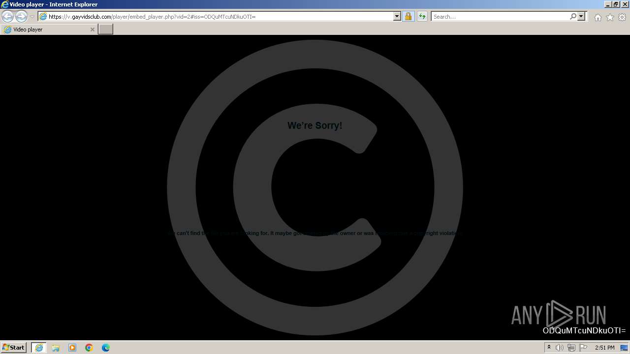Launch Google Chrome from the taskbar

coord(89,348)
